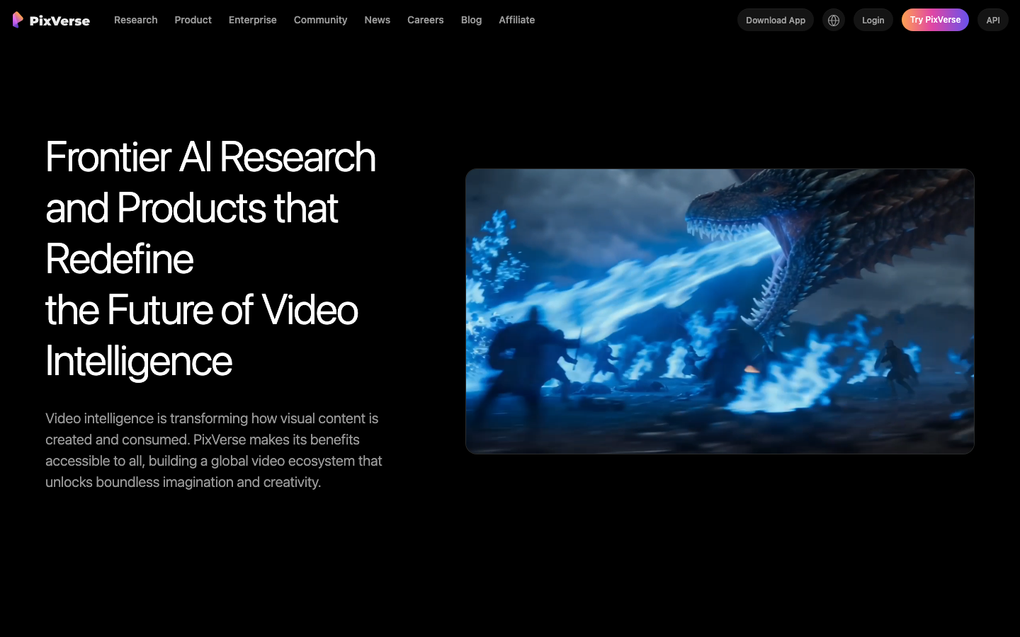
Task: Open the Affiliate link
Action: [x=517, y=20]
